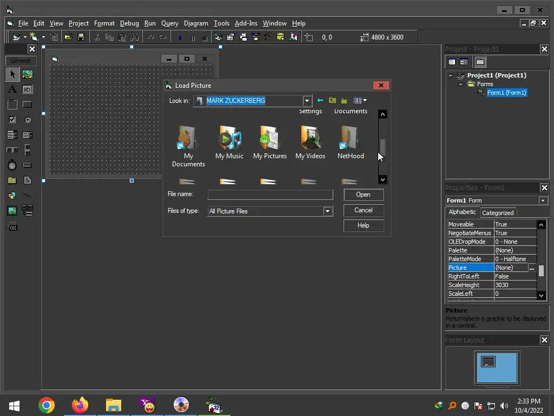
Task: Click View Object in the Project panel
Action: (464, 62)
